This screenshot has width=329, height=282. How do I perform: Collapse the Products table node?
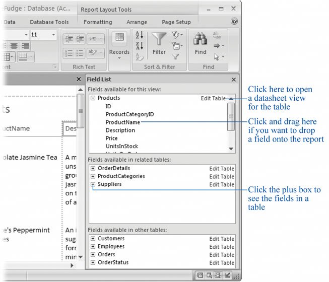(93, 98)
